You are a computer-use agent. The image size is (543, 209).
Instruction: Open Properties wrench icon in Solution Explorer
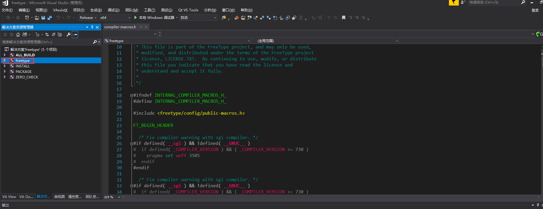(69, 35)
